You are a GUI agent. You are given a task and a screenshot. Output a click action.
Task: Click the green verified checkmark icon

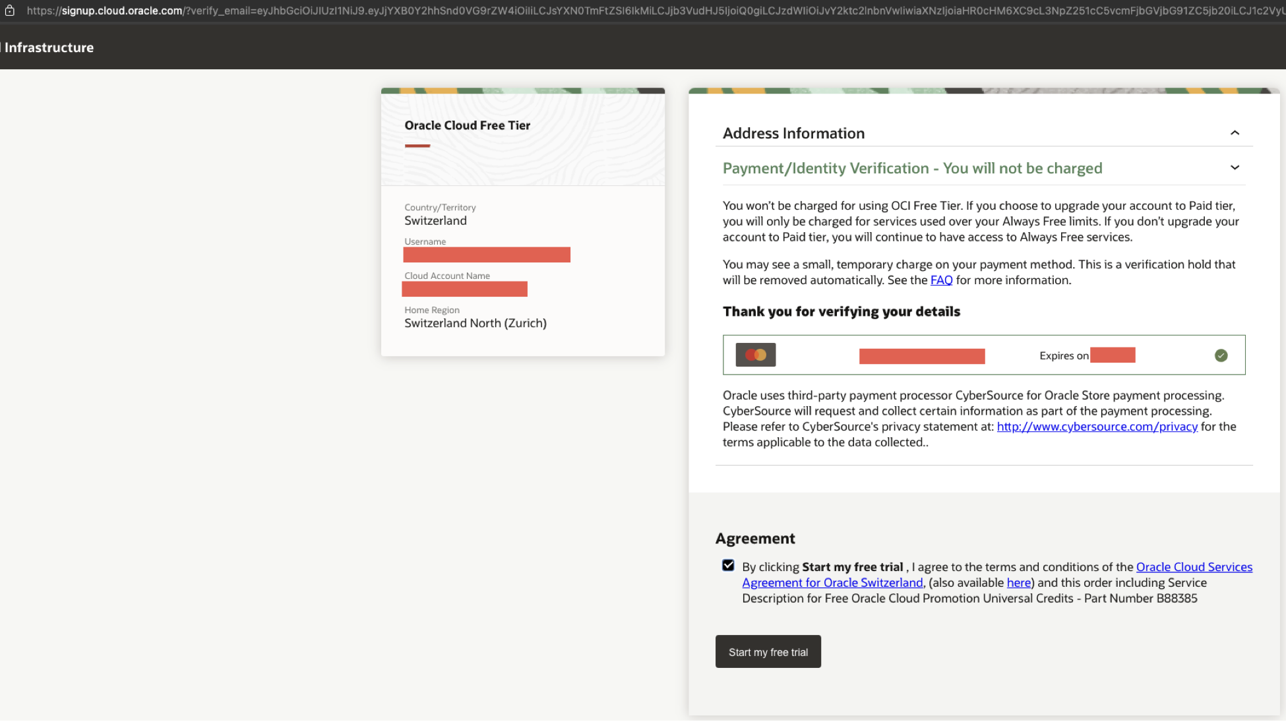coord(1221,355)
